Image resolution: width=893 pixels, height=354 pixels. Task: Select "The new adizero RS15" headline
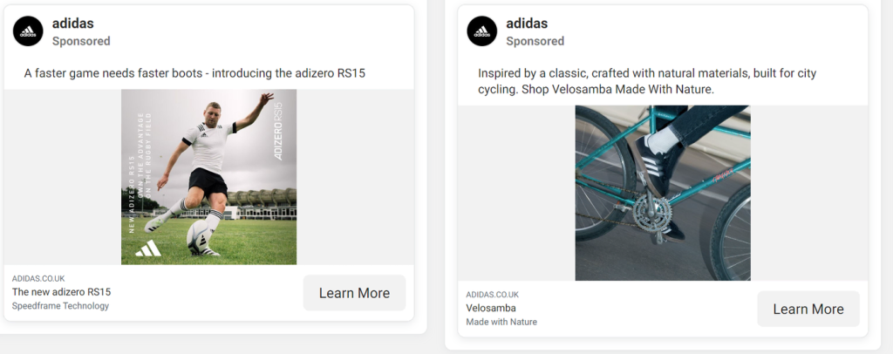62,292
